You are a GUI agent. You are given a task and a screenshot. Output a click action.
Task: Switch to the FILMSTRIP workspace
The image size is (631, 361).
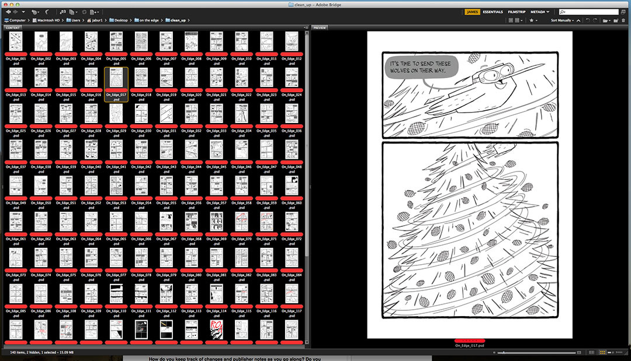pyautogui.click(x=516, y=12)
